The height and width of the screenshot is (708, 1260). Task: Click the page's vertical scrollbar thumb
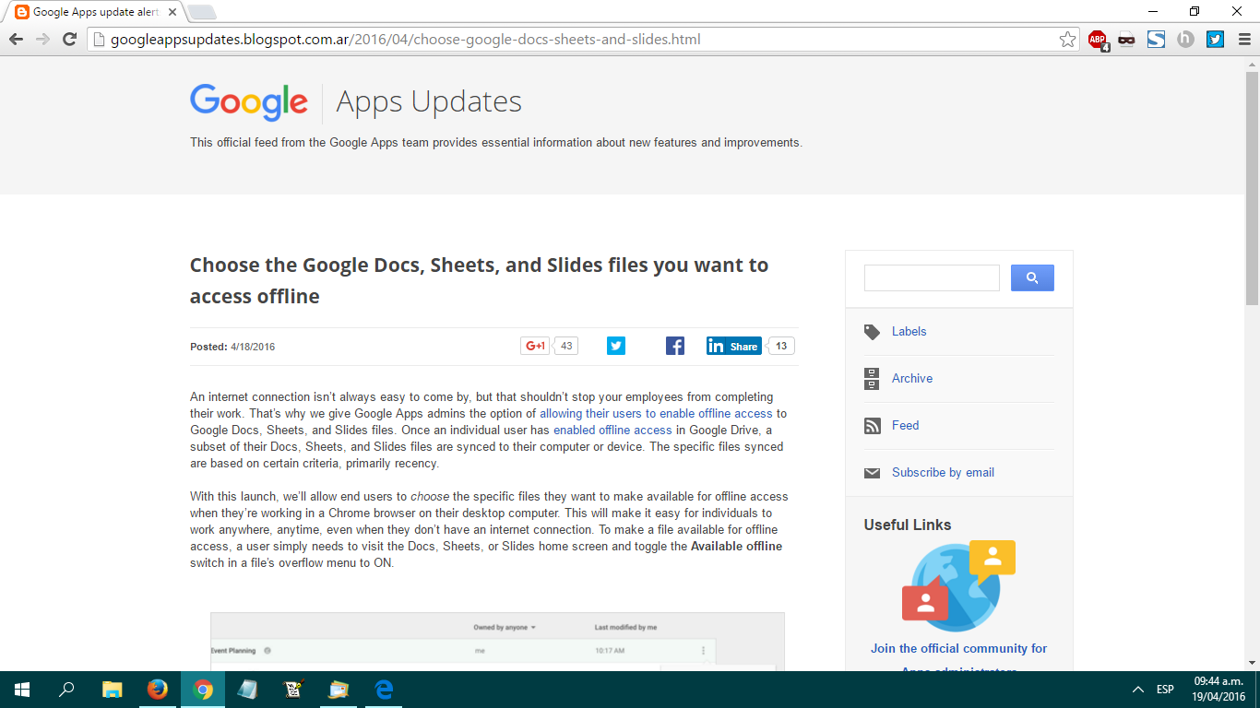point(1252,187)
